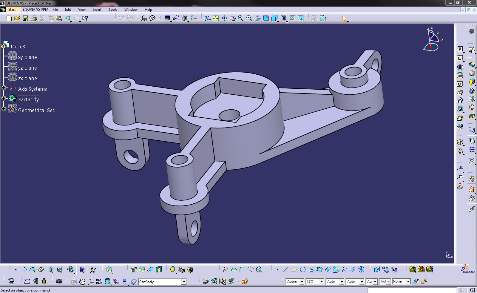This screenshot has height=293, width=477.
Task: Select xy plane in tree
Action: [27, 57]
